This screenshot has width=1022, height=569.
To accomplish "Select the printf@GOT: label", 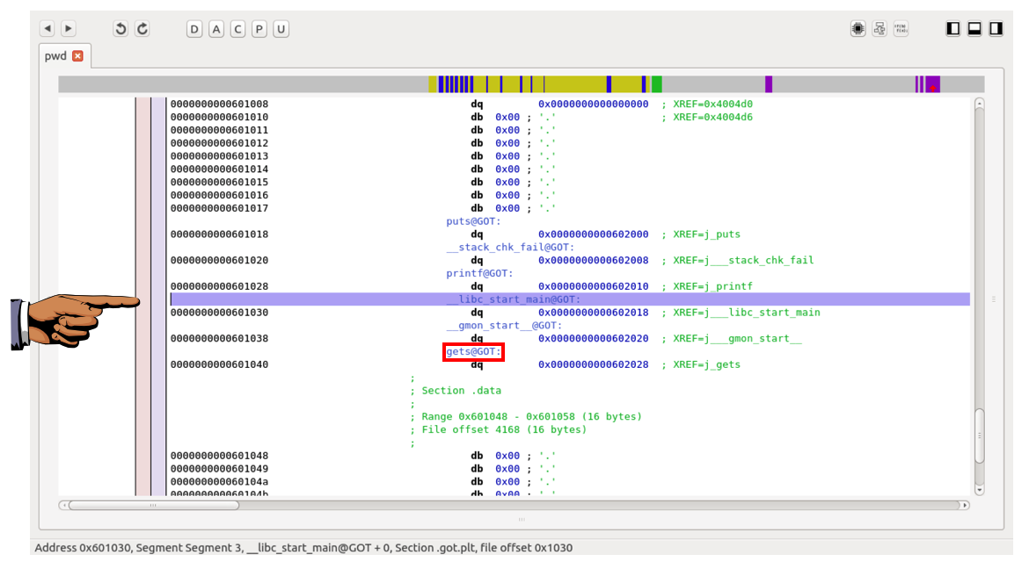I will click(479, 273).
